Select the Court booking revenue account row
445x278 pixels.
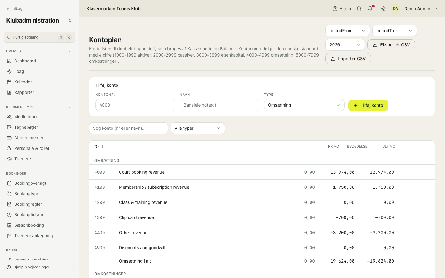point(262,172)
